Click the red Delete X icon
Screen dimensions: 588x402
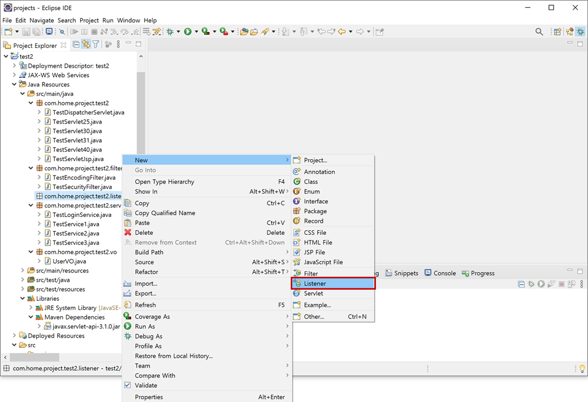point(128,232)
